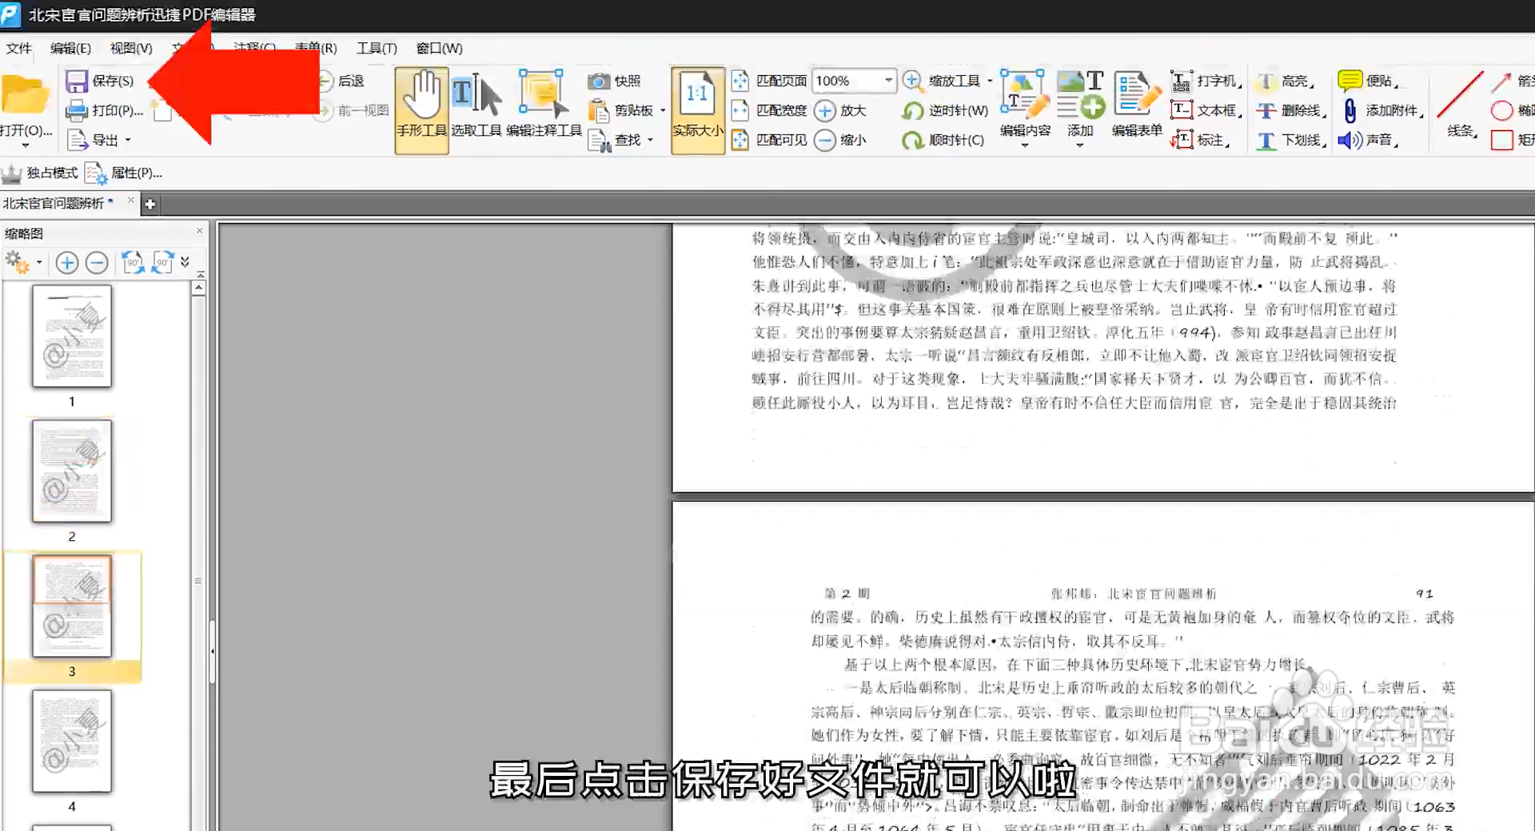The image size is (1535, 831).
Task: Activate the 编辑注释工具 annotation tool
Action: coord(544,105)
